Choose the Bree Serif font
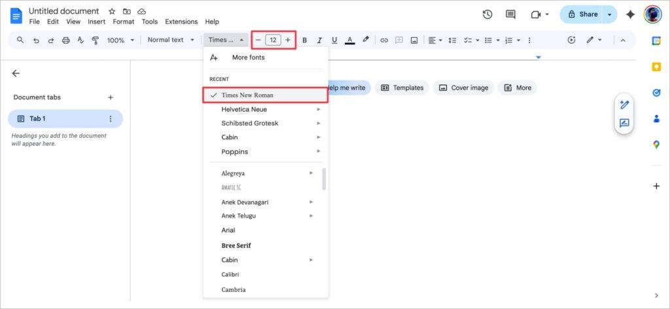This screenshot has height=309, width=670. tap(263, 246)
